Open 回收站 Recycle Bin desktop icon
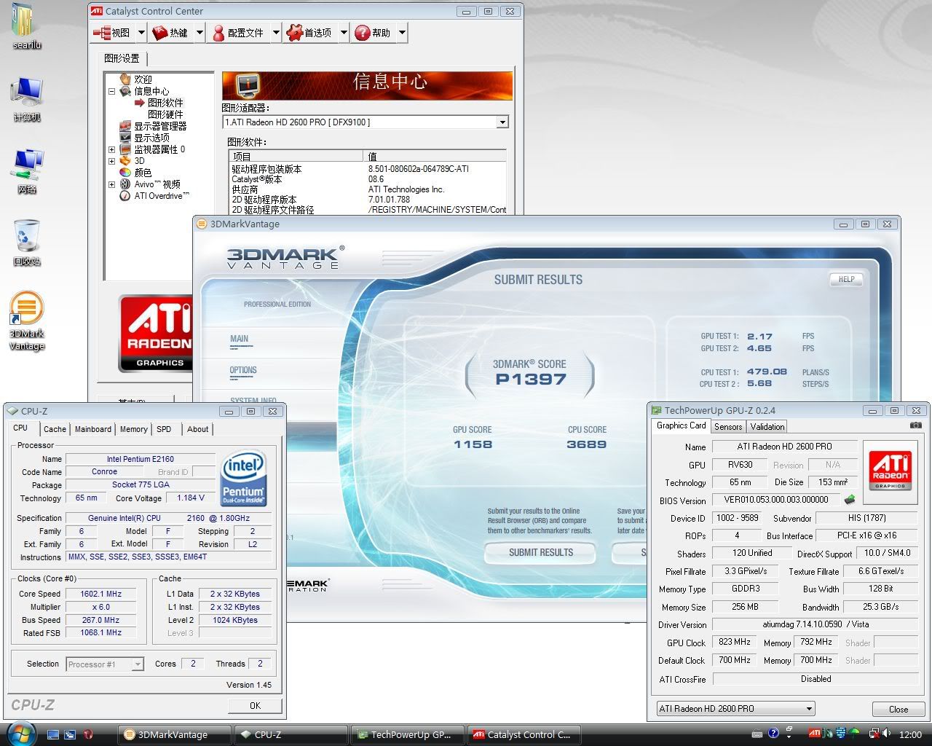932x746 pixels. click(27, 242)
